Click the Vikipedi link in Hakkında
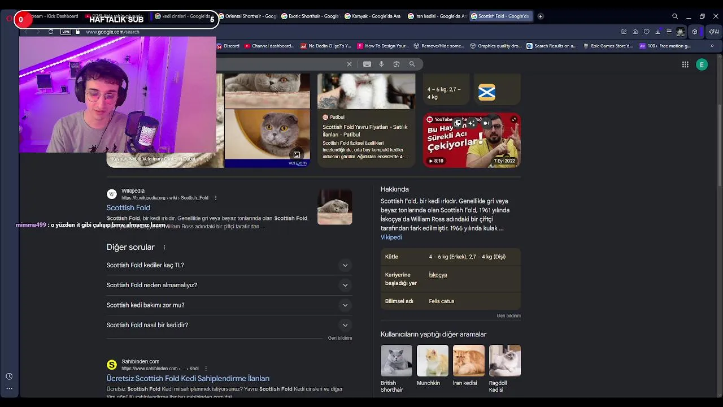This screenshot has width=723, height=407. click(x=391, y=237)
